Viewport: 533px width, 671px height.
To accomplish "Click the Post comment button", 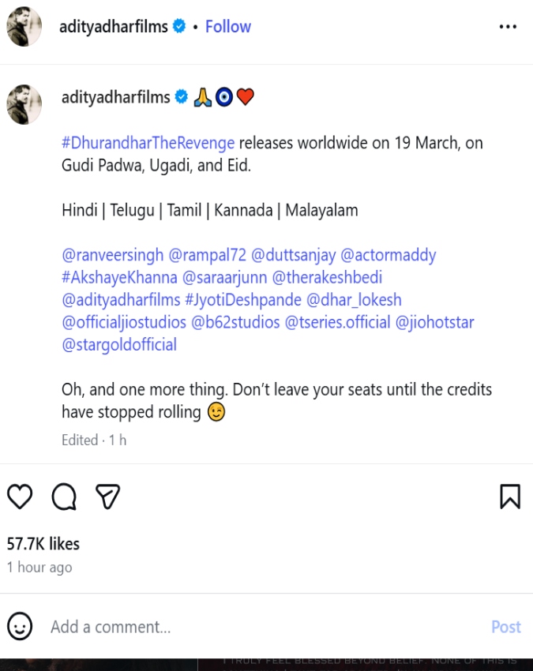I will click(505, 627).
